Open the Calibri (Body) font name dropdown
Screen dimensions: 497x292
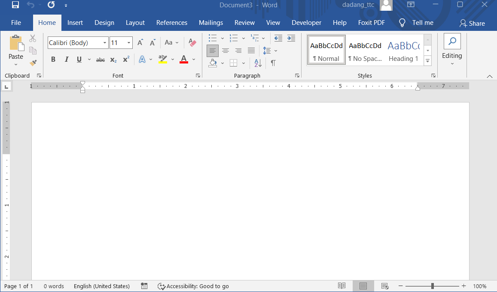(105, 43)
